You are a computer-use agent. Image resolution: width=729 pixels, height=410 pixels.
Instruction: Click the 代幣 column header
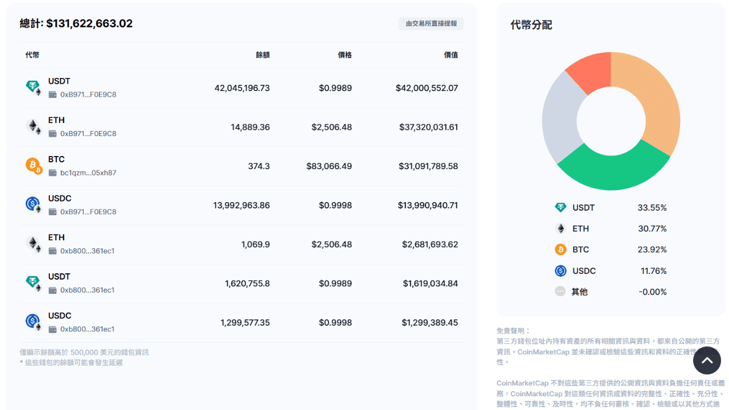click(32, 55)
